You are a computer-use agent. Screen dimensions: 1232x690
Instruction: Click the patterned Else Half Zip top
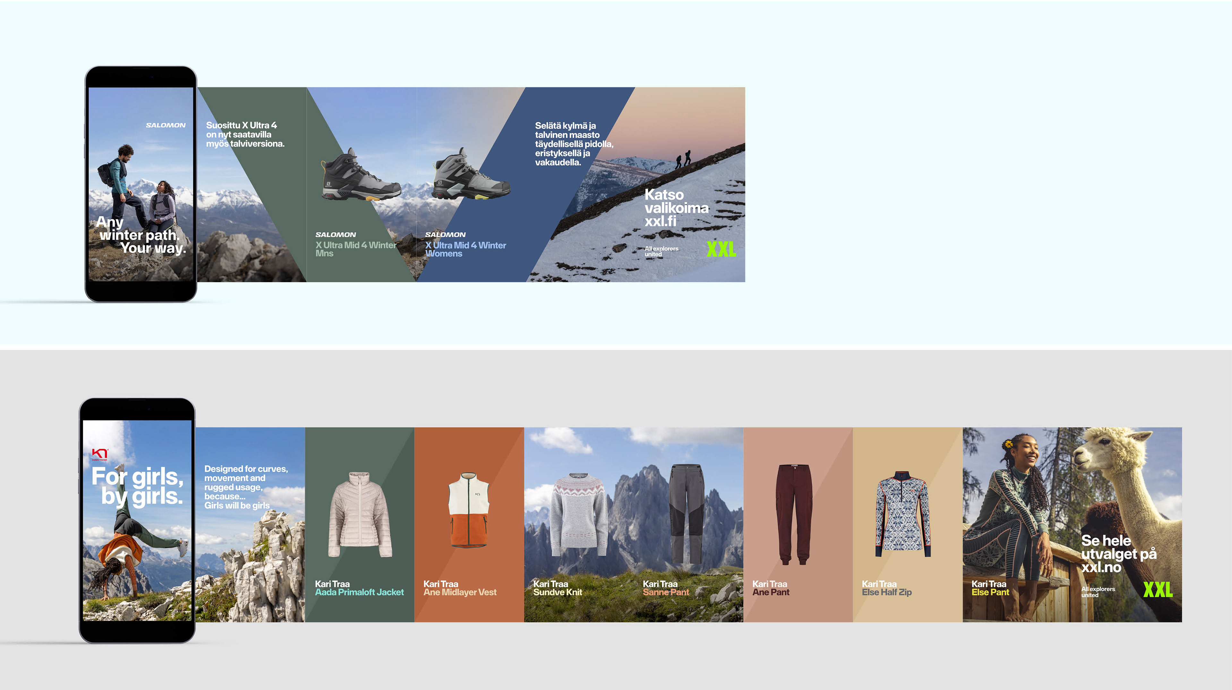(903, 514)
